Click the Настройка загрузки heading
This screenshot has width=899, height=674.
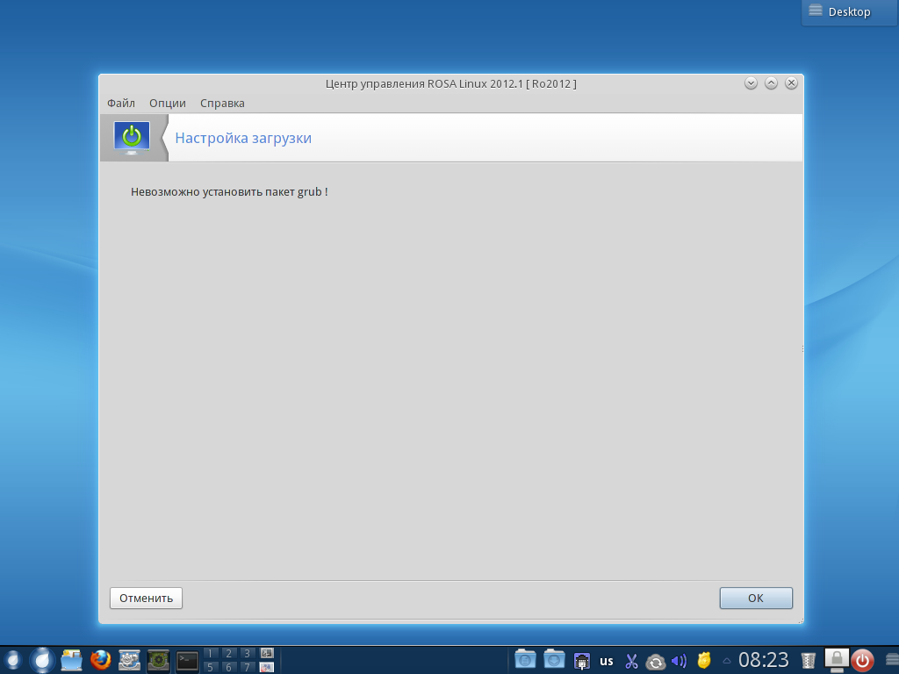(x=243, y=138)
